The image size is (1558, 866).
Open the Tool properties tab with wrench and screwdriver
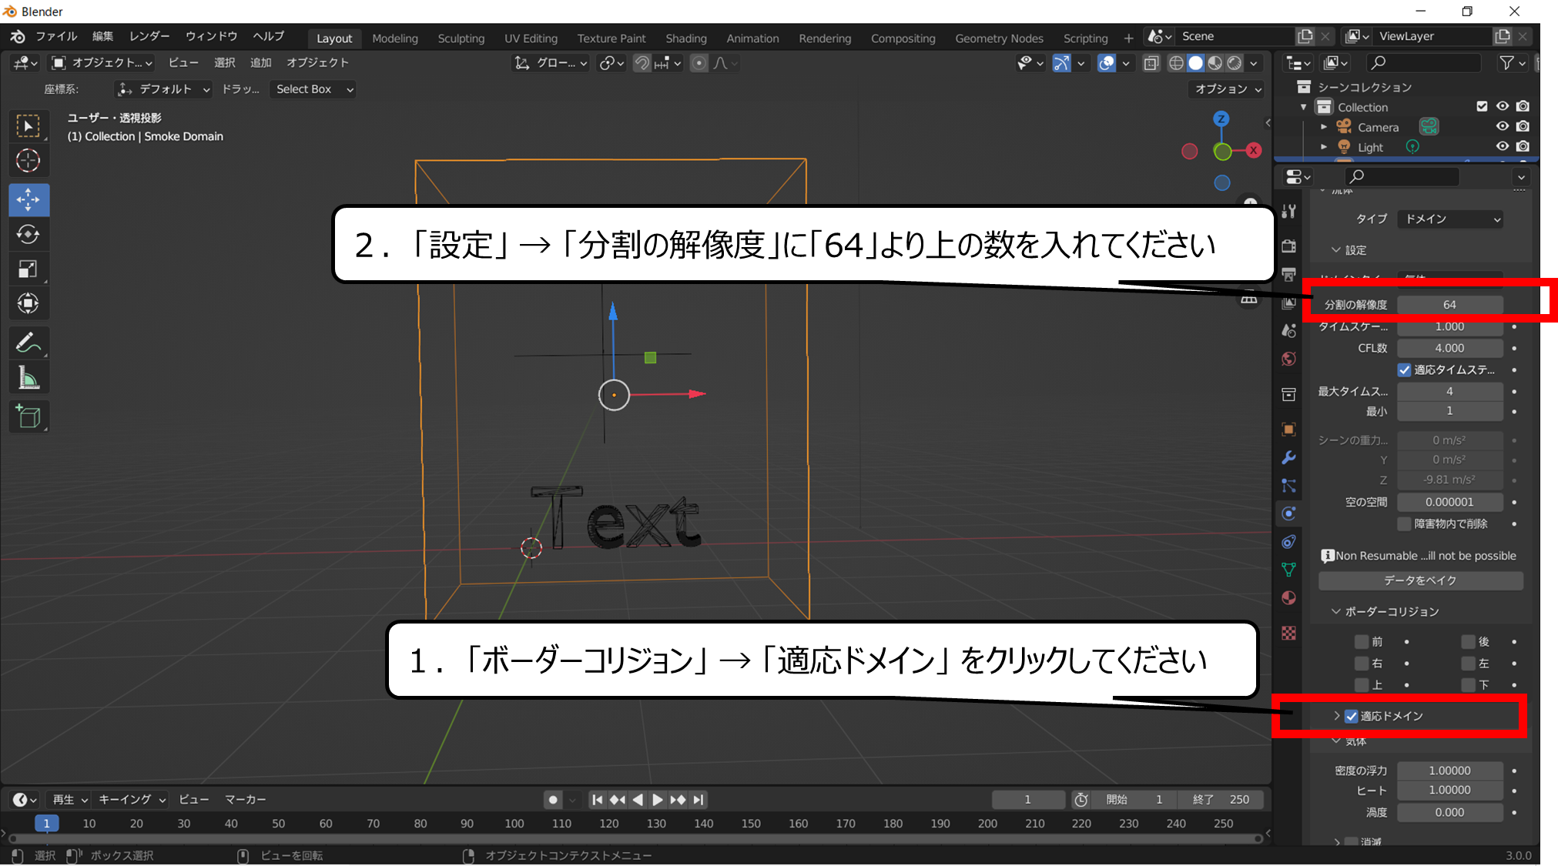(1288, 211)
